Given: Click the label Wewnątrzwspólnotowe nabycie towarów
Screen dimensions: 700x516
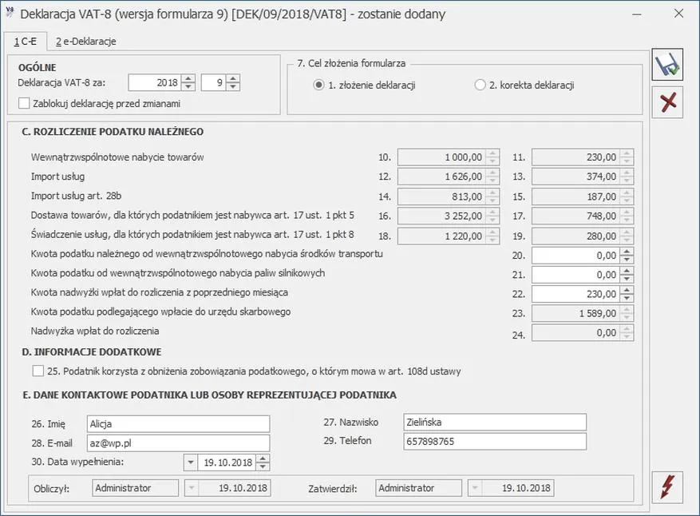Looking at the screenshot, I should point(117,157).
